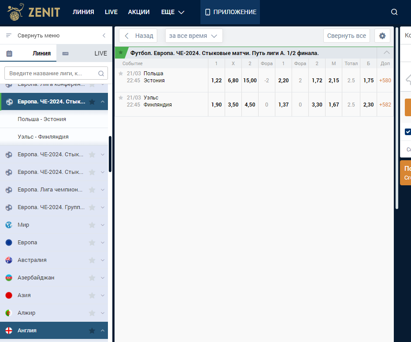Focus the league name search field
The height and width of the screenshot is (342, 411).
click(x=56, y=74)
